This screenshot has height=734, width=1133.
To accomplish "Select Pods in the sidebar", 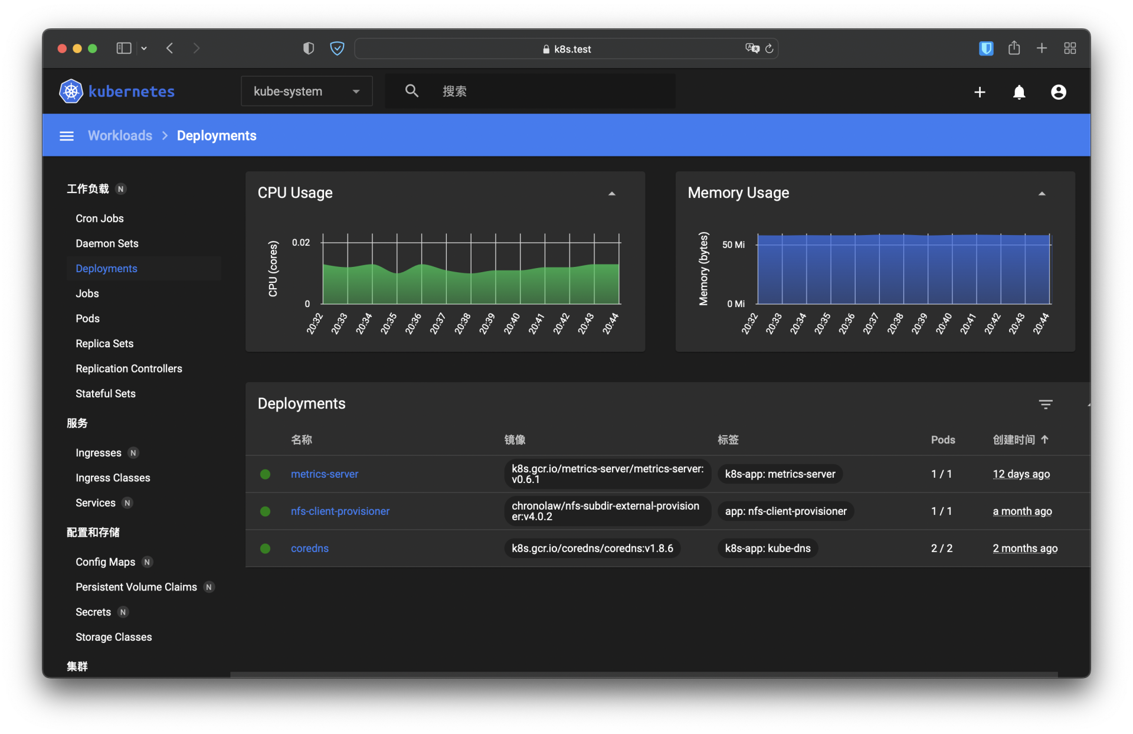I will (x=87, y=318).
